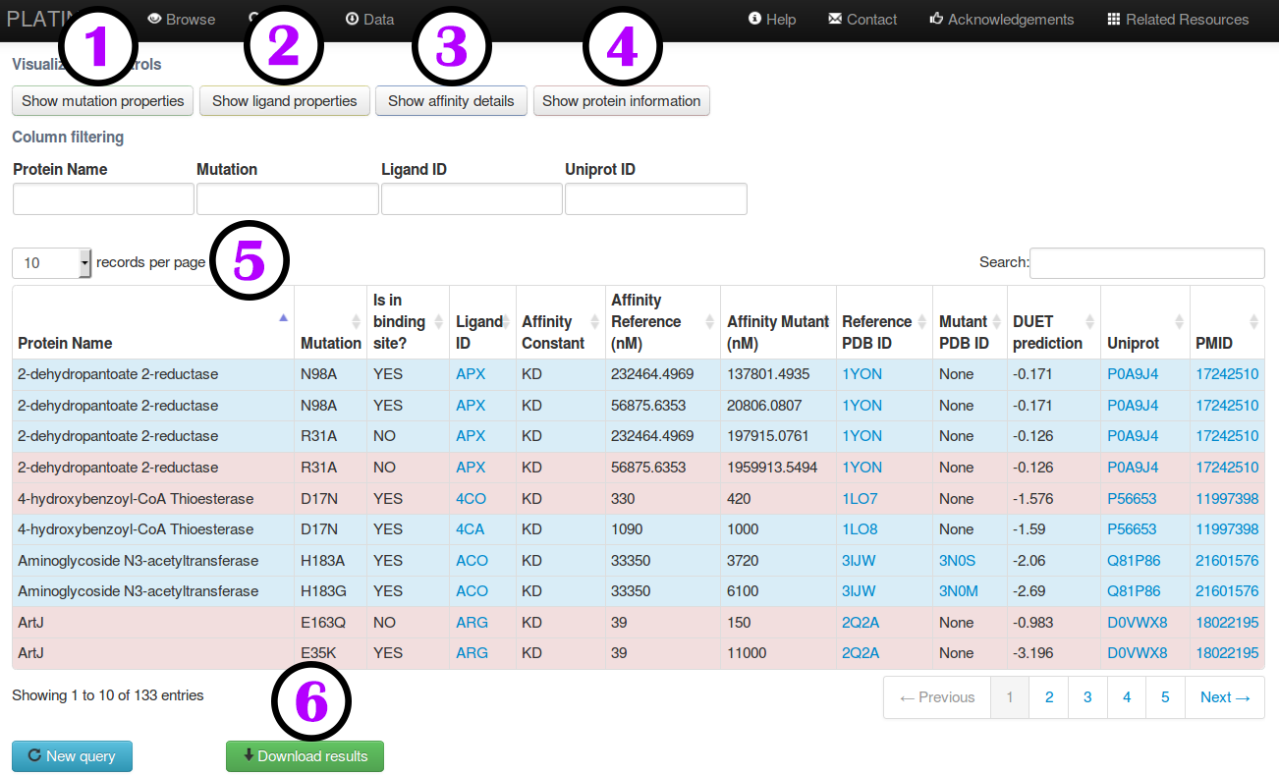The height and width of the screenshot is (775, 1279).
Task: Toggle Show affinity details
Action: [x=451, y=101]
